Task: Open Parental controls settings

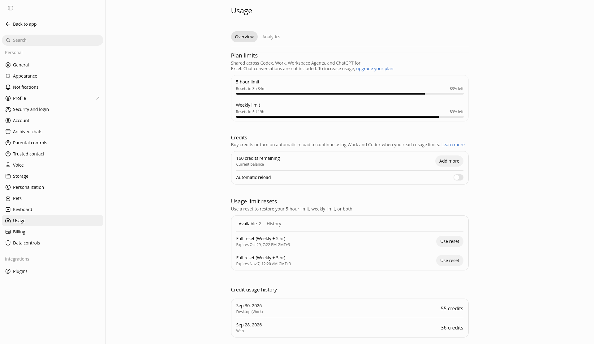Action: point(53,143)
